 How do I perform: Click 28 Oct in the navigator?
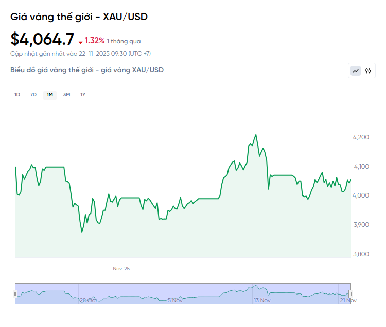click(89, 300)
